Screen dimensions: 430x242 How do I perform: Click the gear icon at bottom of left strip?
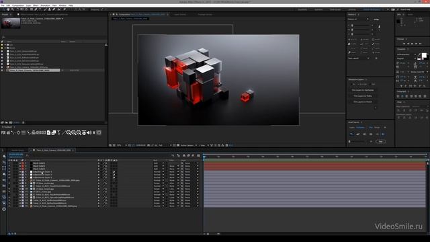4,209
